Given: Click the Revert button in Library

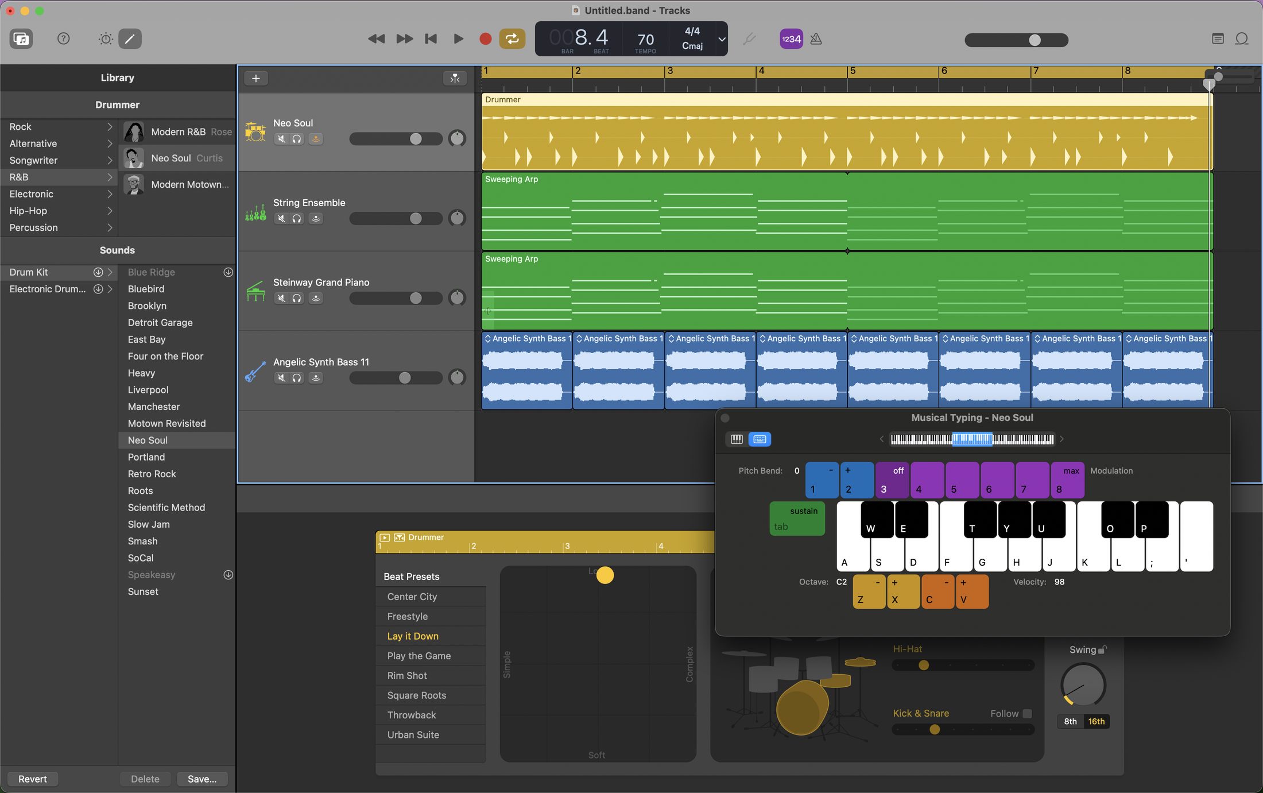Looking at the screenshot, I should coord(33,779).
